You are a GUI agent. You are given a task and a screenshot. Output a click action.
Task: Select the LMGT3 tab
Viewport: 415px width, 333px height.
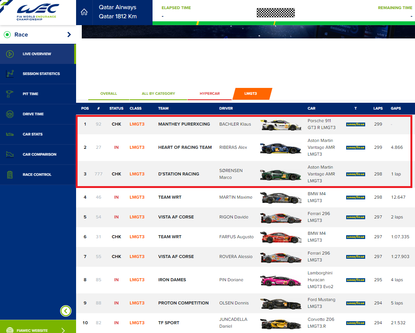(x=251, y=94)
